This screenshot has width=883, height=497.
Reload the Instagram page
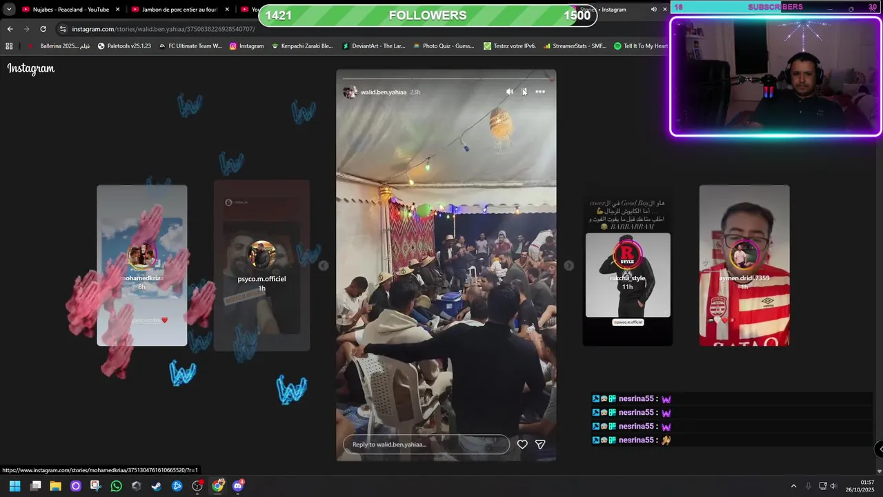(x=43, y=29)
